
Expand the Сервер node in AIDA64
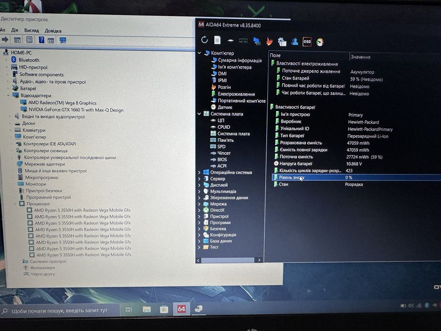click(199, 178)
